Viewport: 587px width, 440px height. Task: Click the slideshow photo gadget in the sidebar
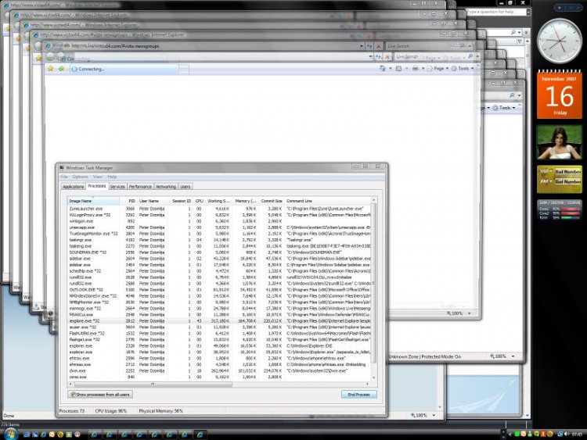(560, 143)
